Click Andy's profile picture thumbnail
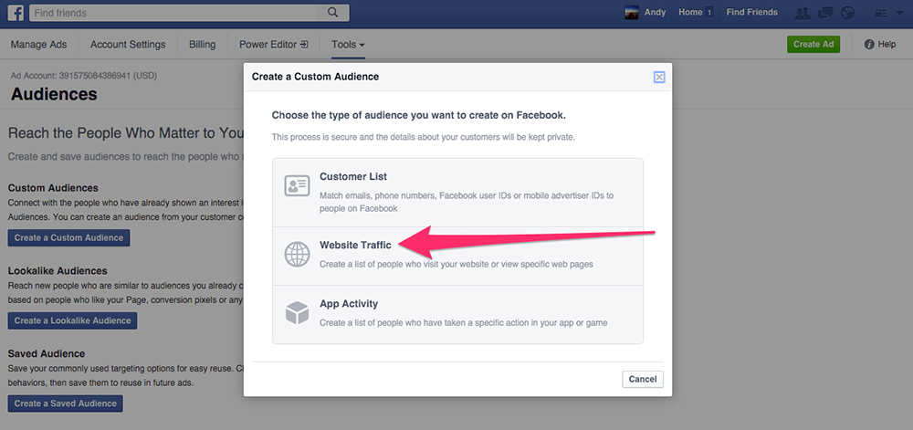The height and width of the screenshot is (430, 913). coord(631,13)
